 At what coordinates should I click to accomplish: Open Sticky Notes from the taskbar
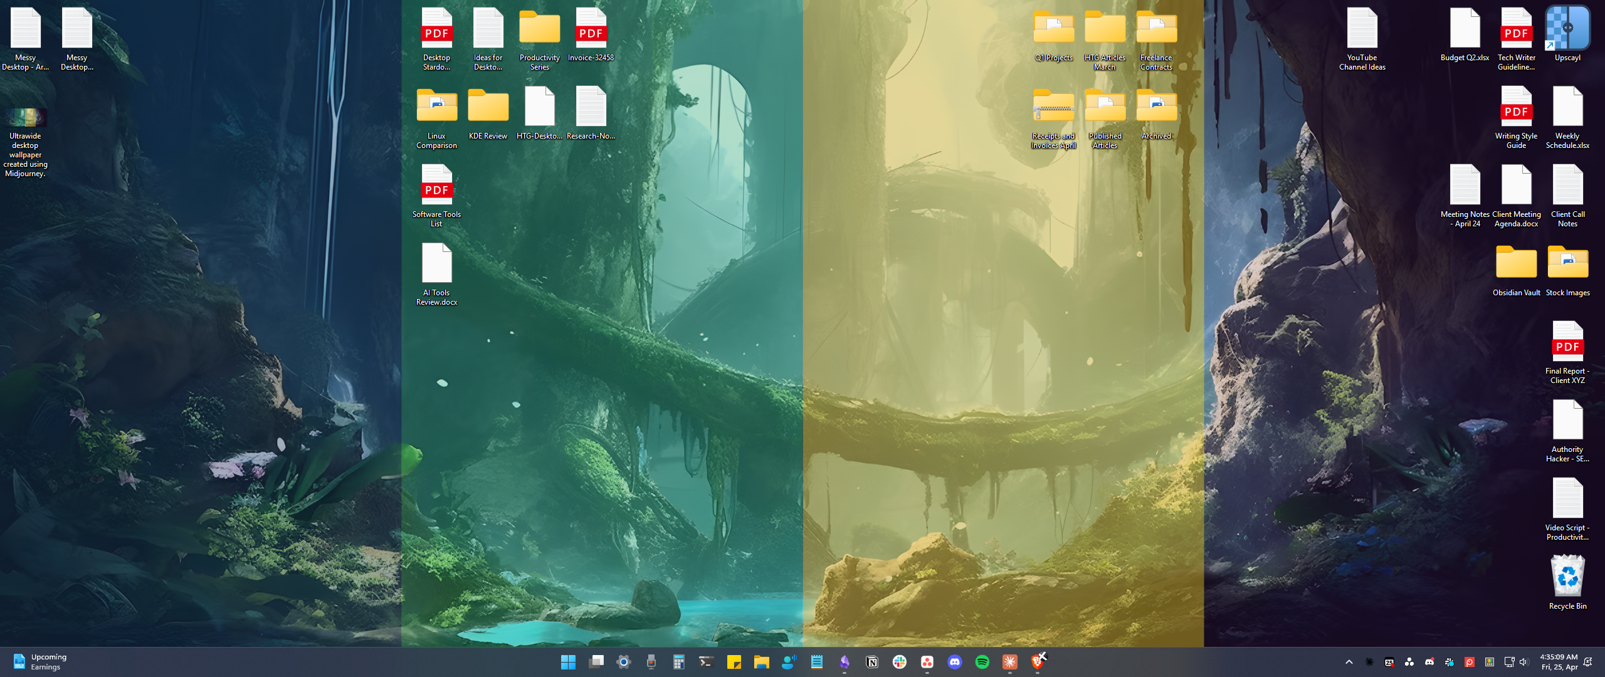[x=734, y=662]
